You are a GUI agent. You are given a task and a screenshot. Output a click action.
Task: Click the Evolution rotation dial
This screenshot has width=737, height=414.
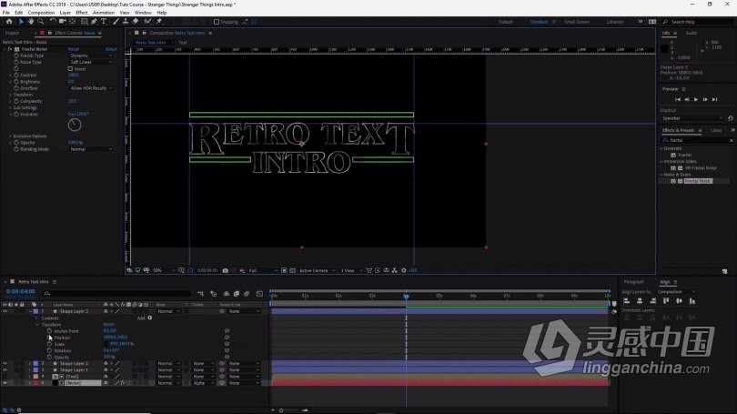point(76,124)
